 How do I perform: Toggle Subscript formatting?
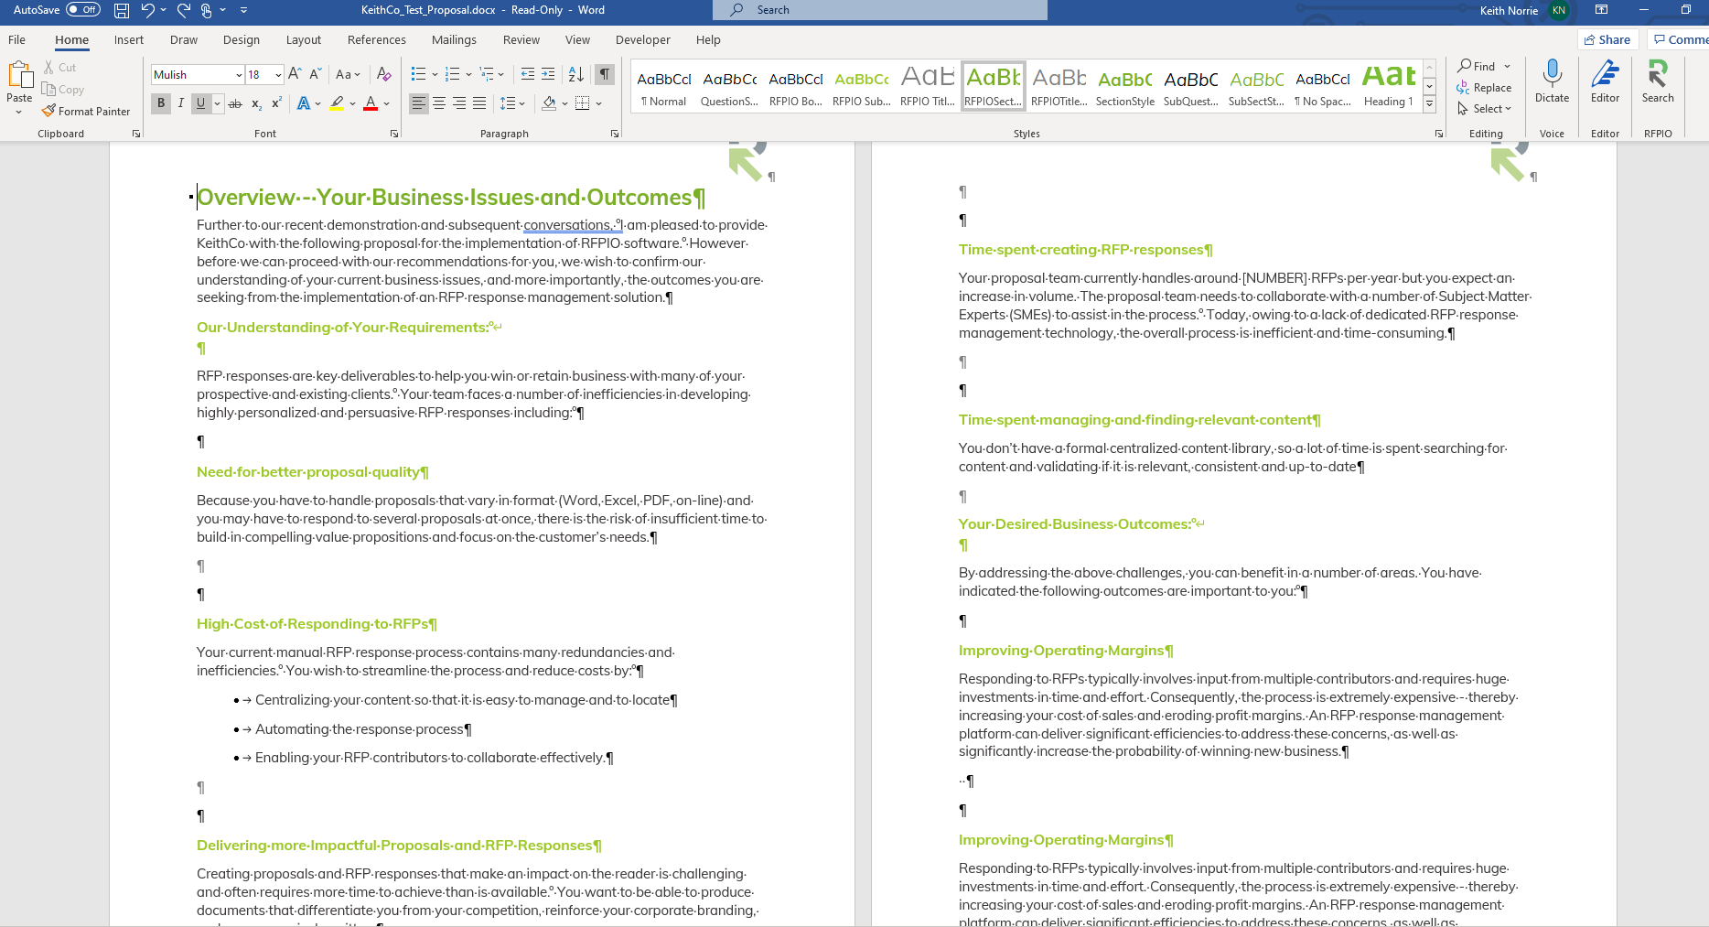[257, 103]
